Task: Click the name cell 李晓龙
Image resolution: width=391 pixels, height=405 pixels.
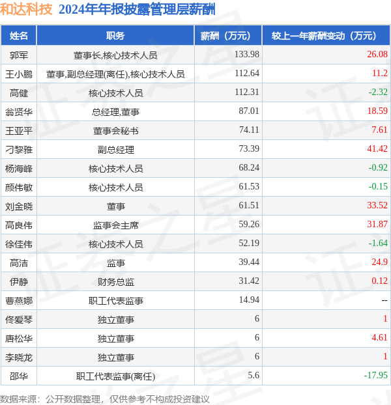Action: pyautogui.click(x=19, y=357)
